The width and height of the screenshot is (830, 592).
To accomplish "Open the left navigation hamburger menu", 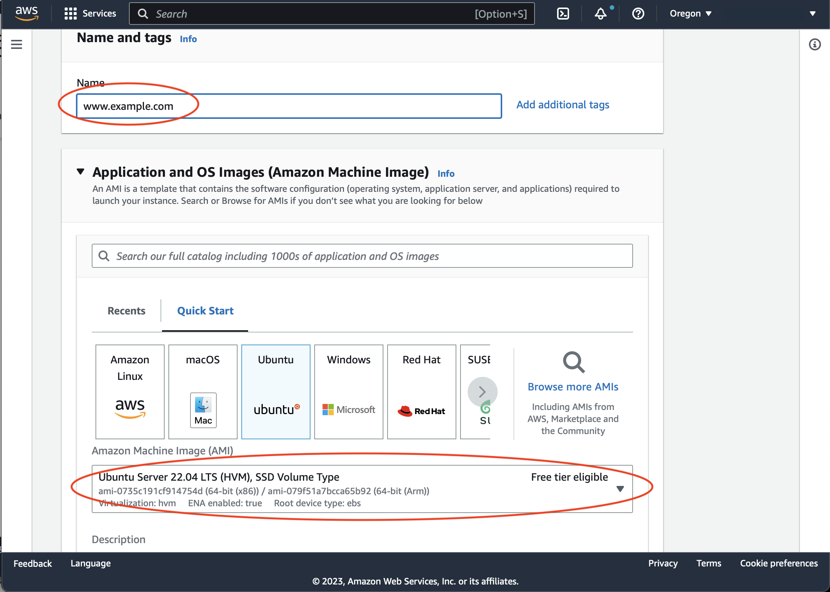I will point(17,44).
